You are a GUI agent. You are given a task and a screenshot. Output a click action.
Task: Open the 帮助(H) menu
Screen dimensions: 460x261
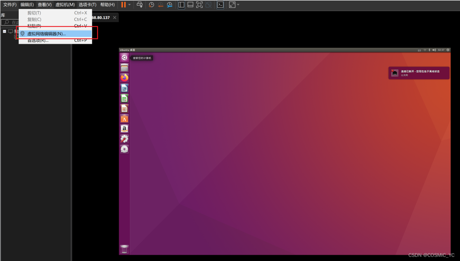(107, 5)
